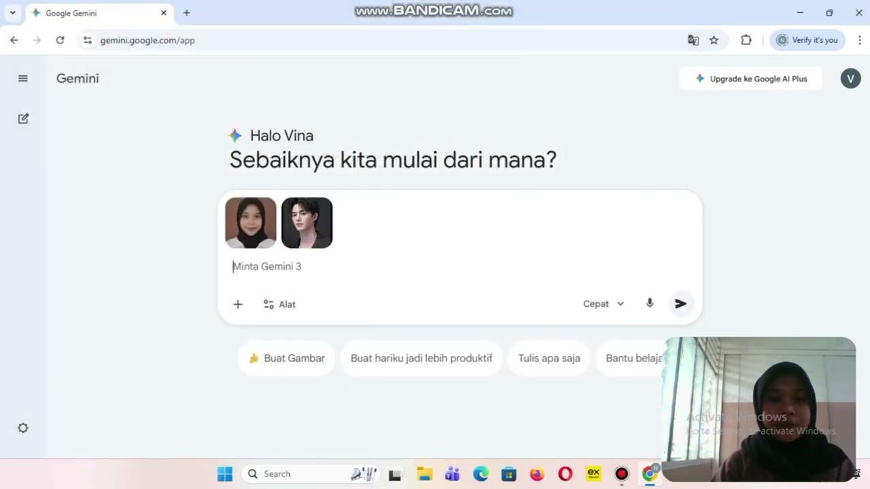Open the translate page icon
Viewport: 870px width, 489px height.
click(693, 40)
